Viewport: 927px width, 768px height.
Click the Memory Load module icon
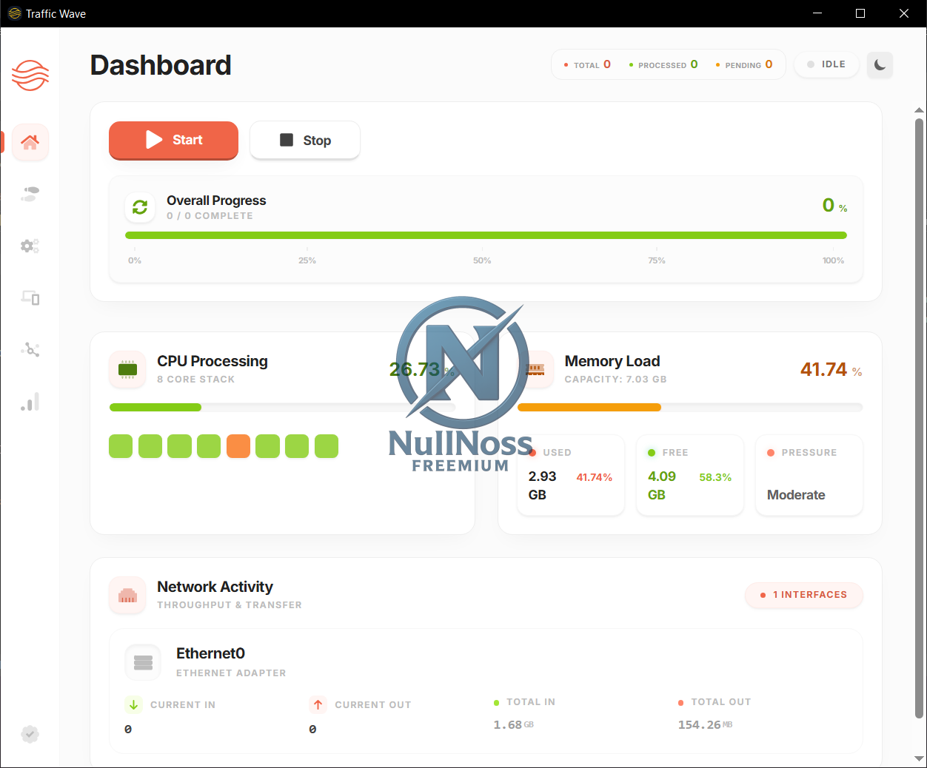coord(535,370)
